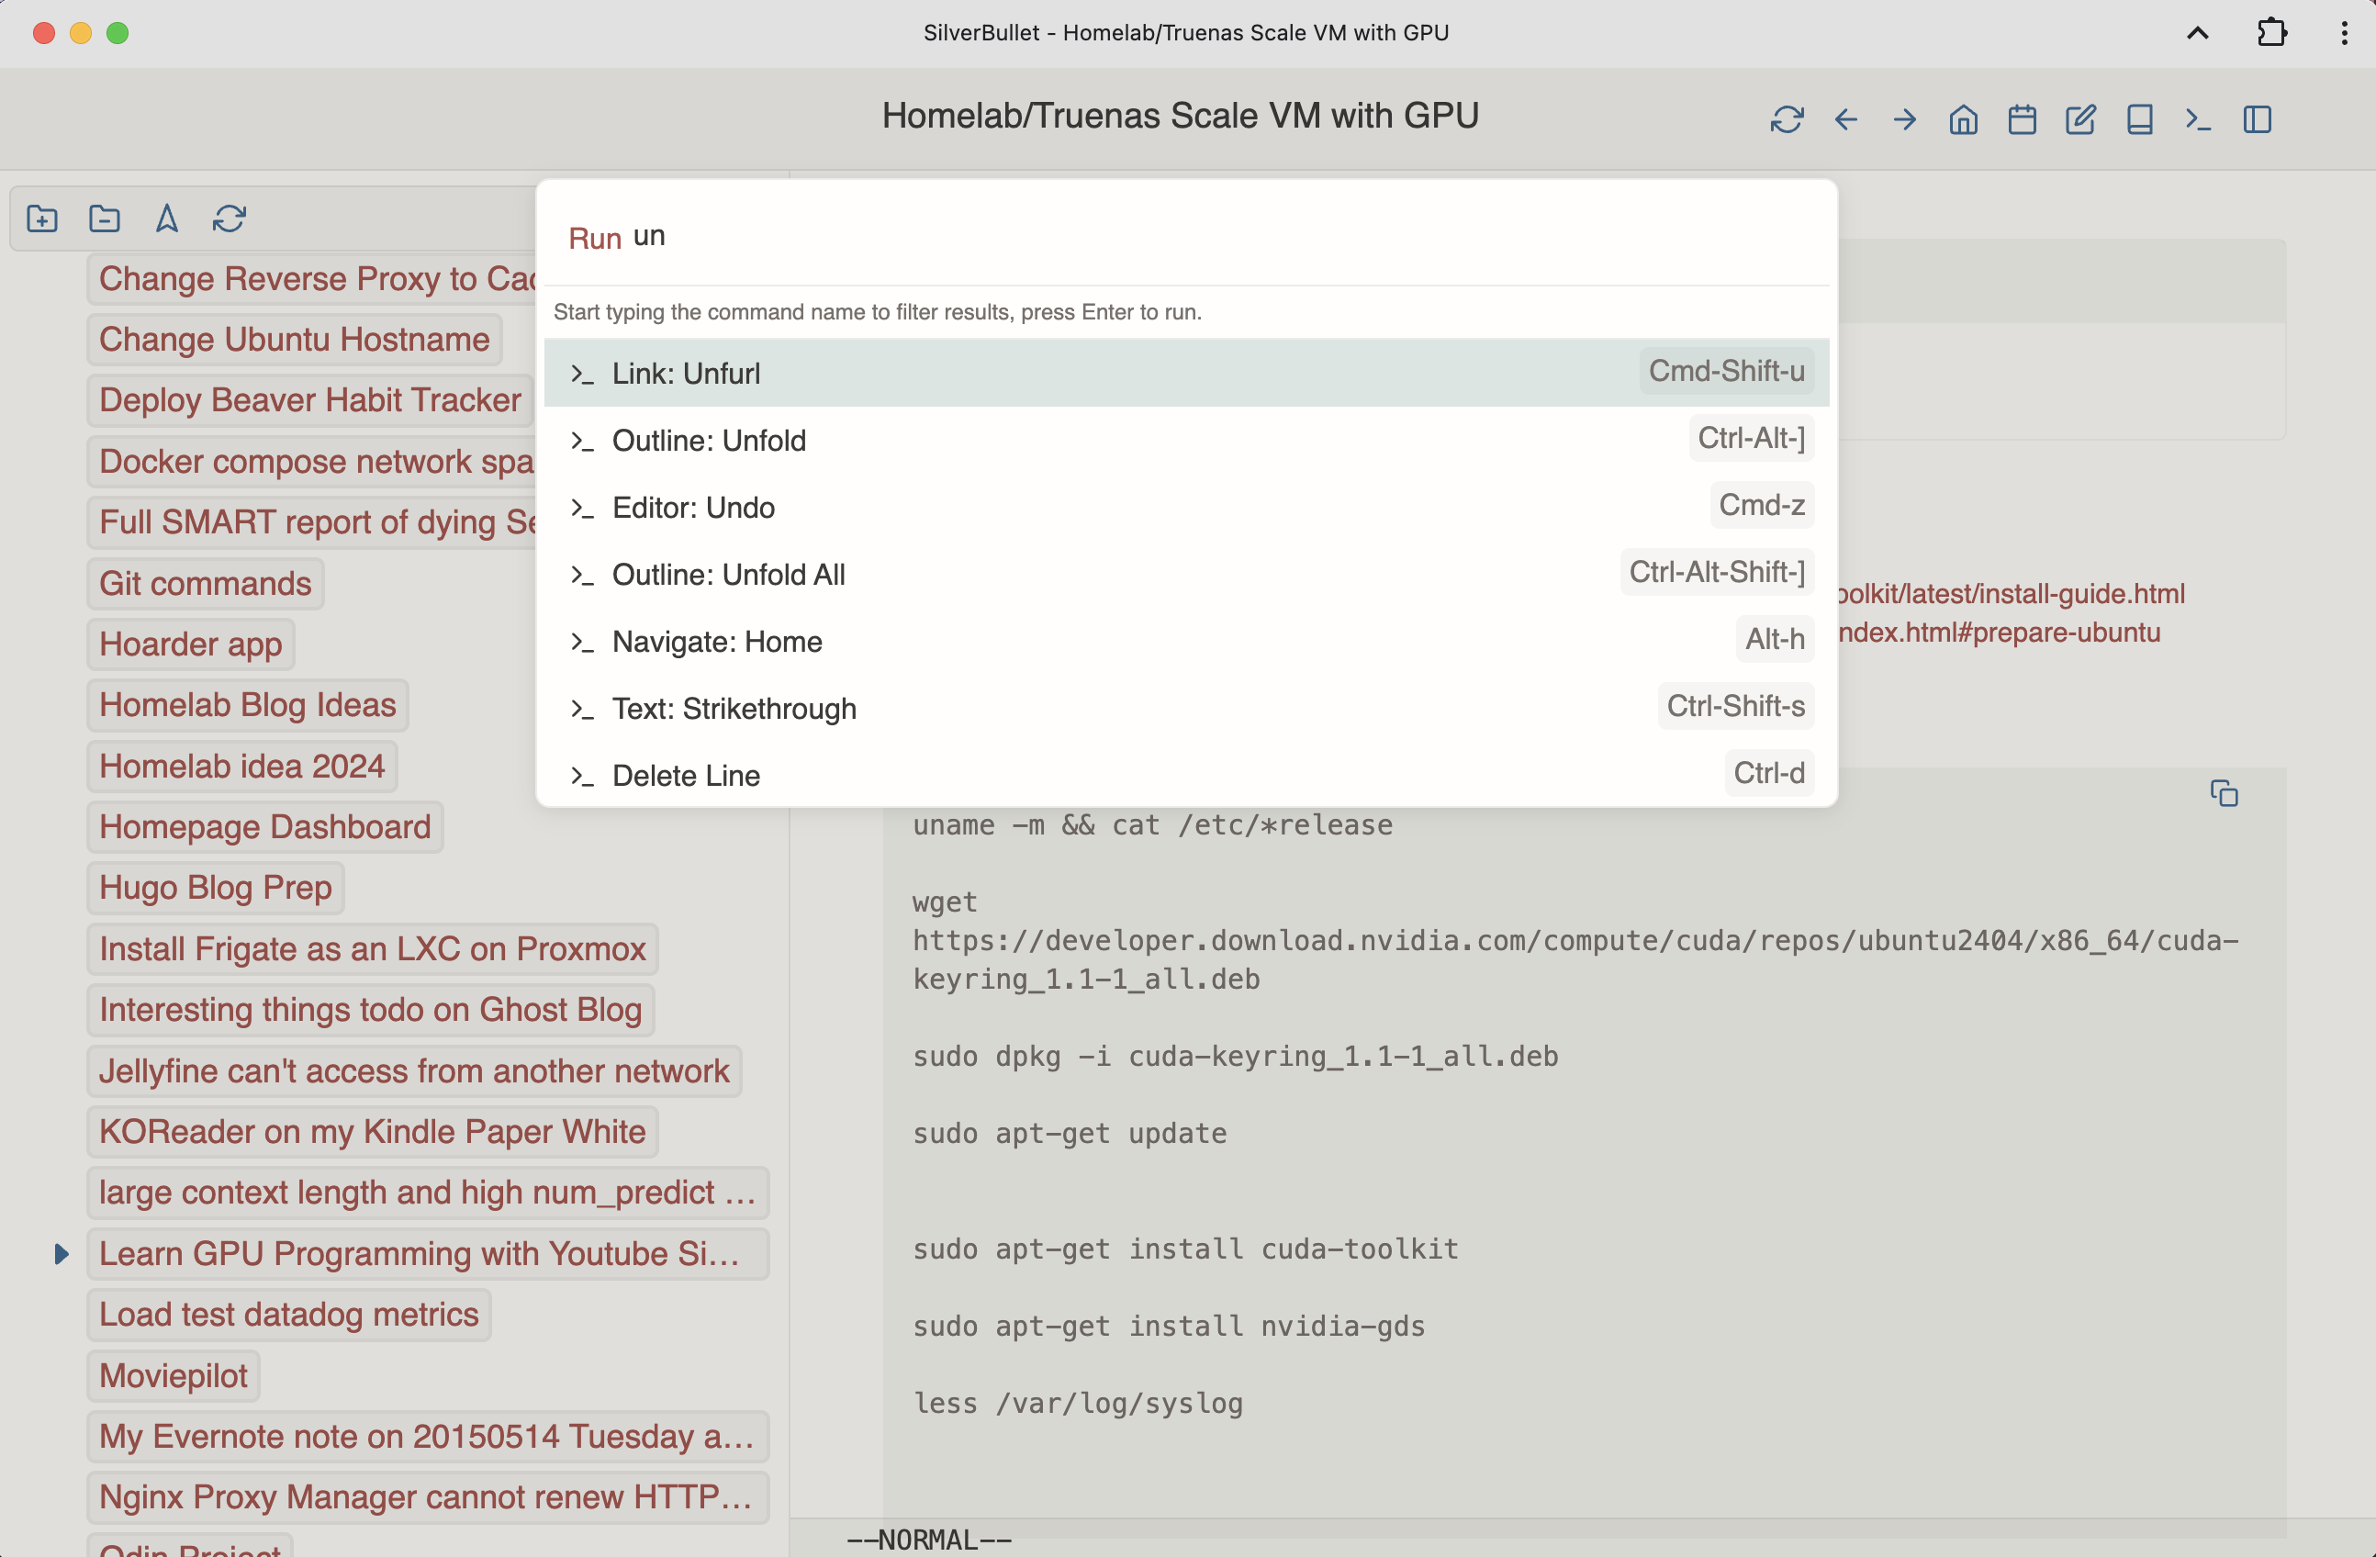The width and height of the screenshot is (2376, 1557).
Task: Open Change Ubuntu Hostname page
Action: pyautogui.click(x=295, y=340)
